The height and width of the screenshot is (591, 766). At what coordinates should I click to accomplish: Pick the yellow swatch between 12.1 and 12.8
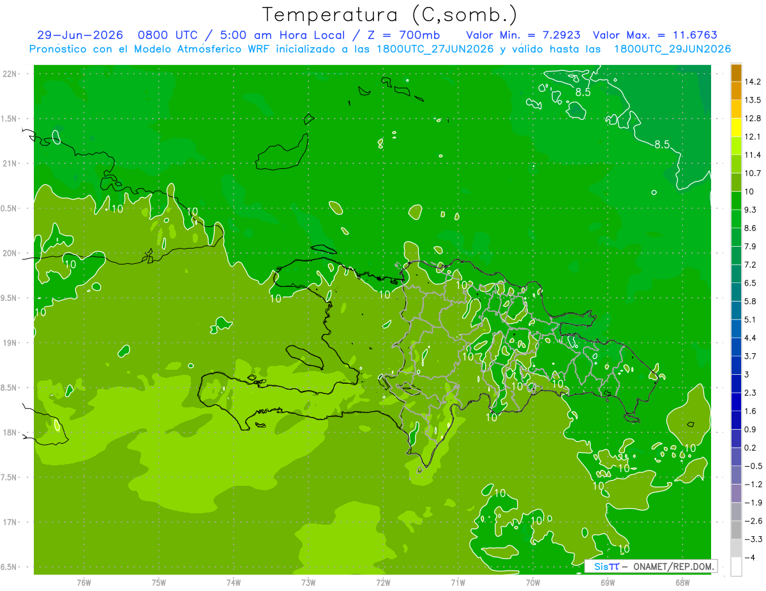click(736, 128)
